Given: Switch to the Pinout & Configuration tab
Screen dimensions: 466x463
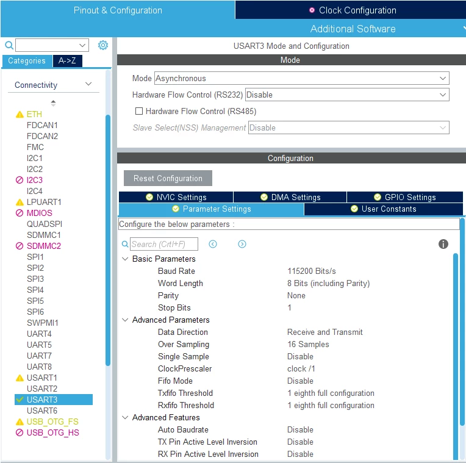Looking at the screenshot, I should pos(118,10).
